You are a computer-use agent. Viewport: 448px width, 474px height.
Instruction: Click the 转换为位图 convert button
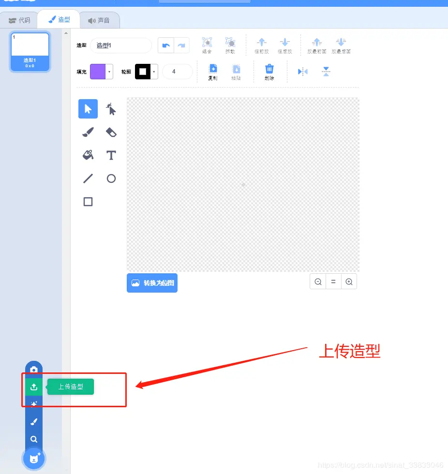(x=152, y=283)
